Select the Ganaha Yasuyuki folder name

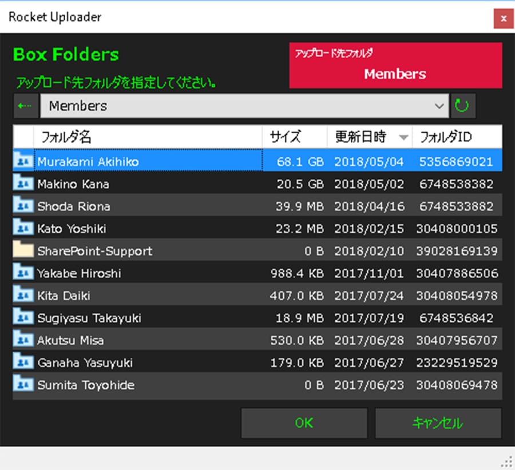tap(85, 363)
